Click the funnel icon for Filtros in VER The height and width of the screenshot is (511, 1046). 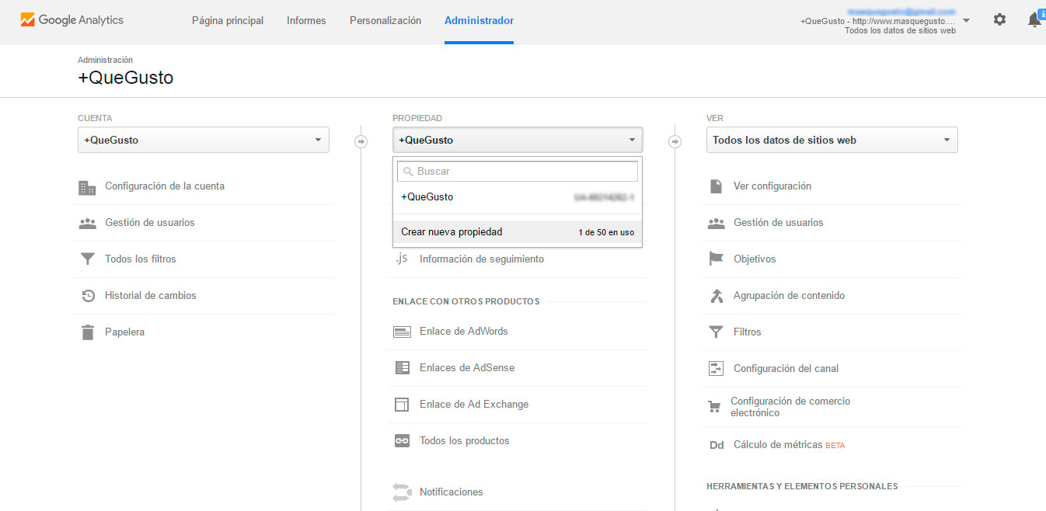click(716, 332)
